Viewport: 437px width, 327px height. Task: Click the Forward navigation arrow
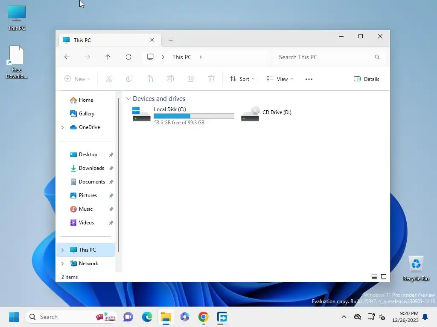pos(87,57)
